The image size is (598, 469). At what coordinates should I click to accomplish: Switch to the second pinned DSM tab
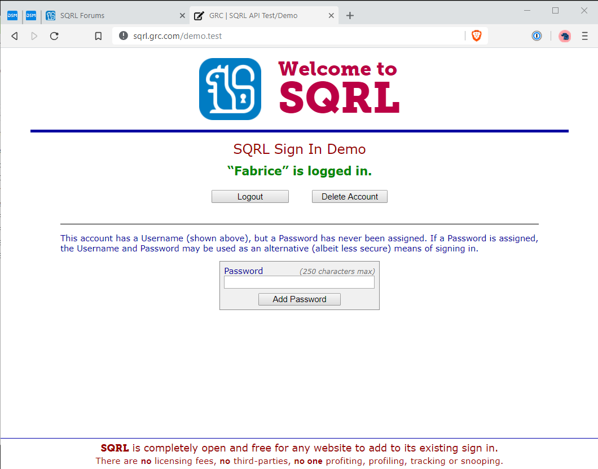tap(31, 16)
